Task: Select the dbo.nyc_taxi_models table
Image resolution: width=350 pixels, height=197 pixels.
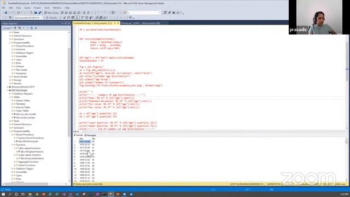Action: [x=26, y=114]
